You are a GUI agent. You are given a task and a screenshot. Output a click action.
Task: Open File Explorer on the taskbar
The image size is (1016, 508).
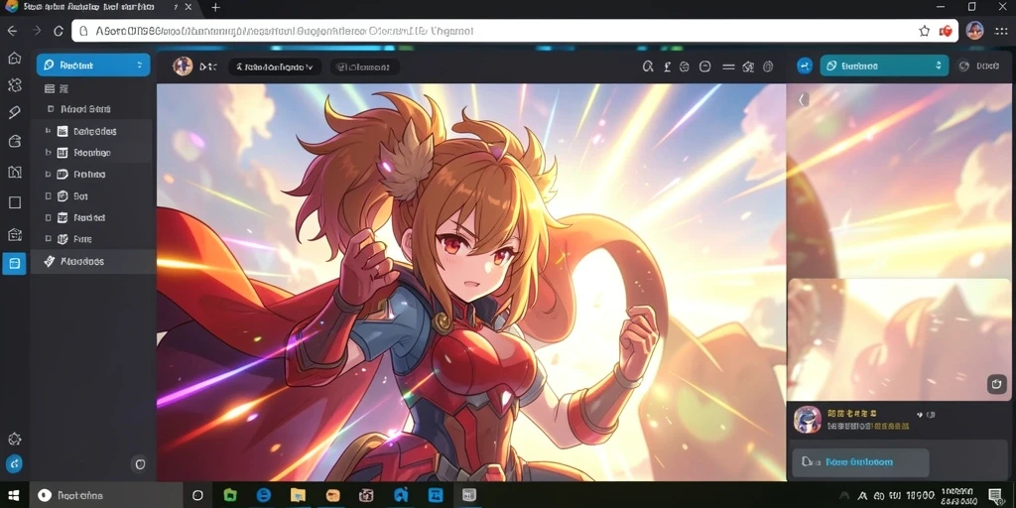[298, 496]
